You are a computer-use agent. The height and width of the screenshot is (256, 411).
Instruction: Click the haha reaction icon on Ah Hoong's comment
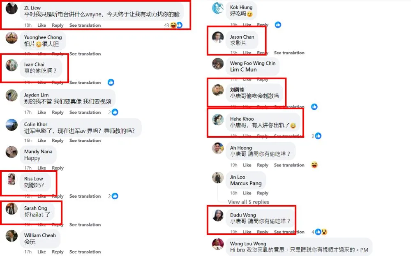tap(314, 165)
